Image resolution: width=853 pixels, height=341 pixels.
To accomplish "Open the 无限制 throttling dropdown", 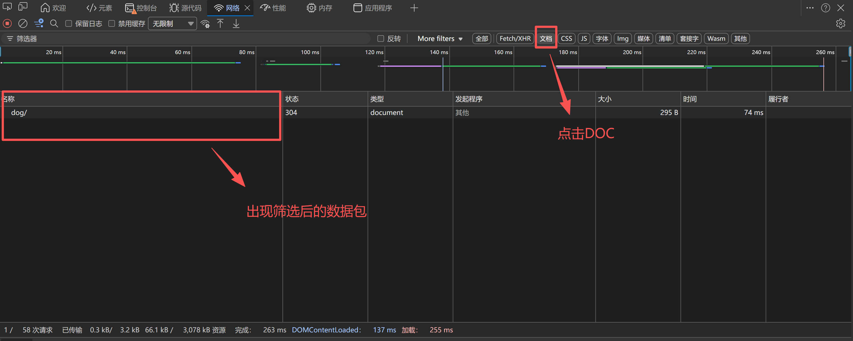I will (172, 24).
